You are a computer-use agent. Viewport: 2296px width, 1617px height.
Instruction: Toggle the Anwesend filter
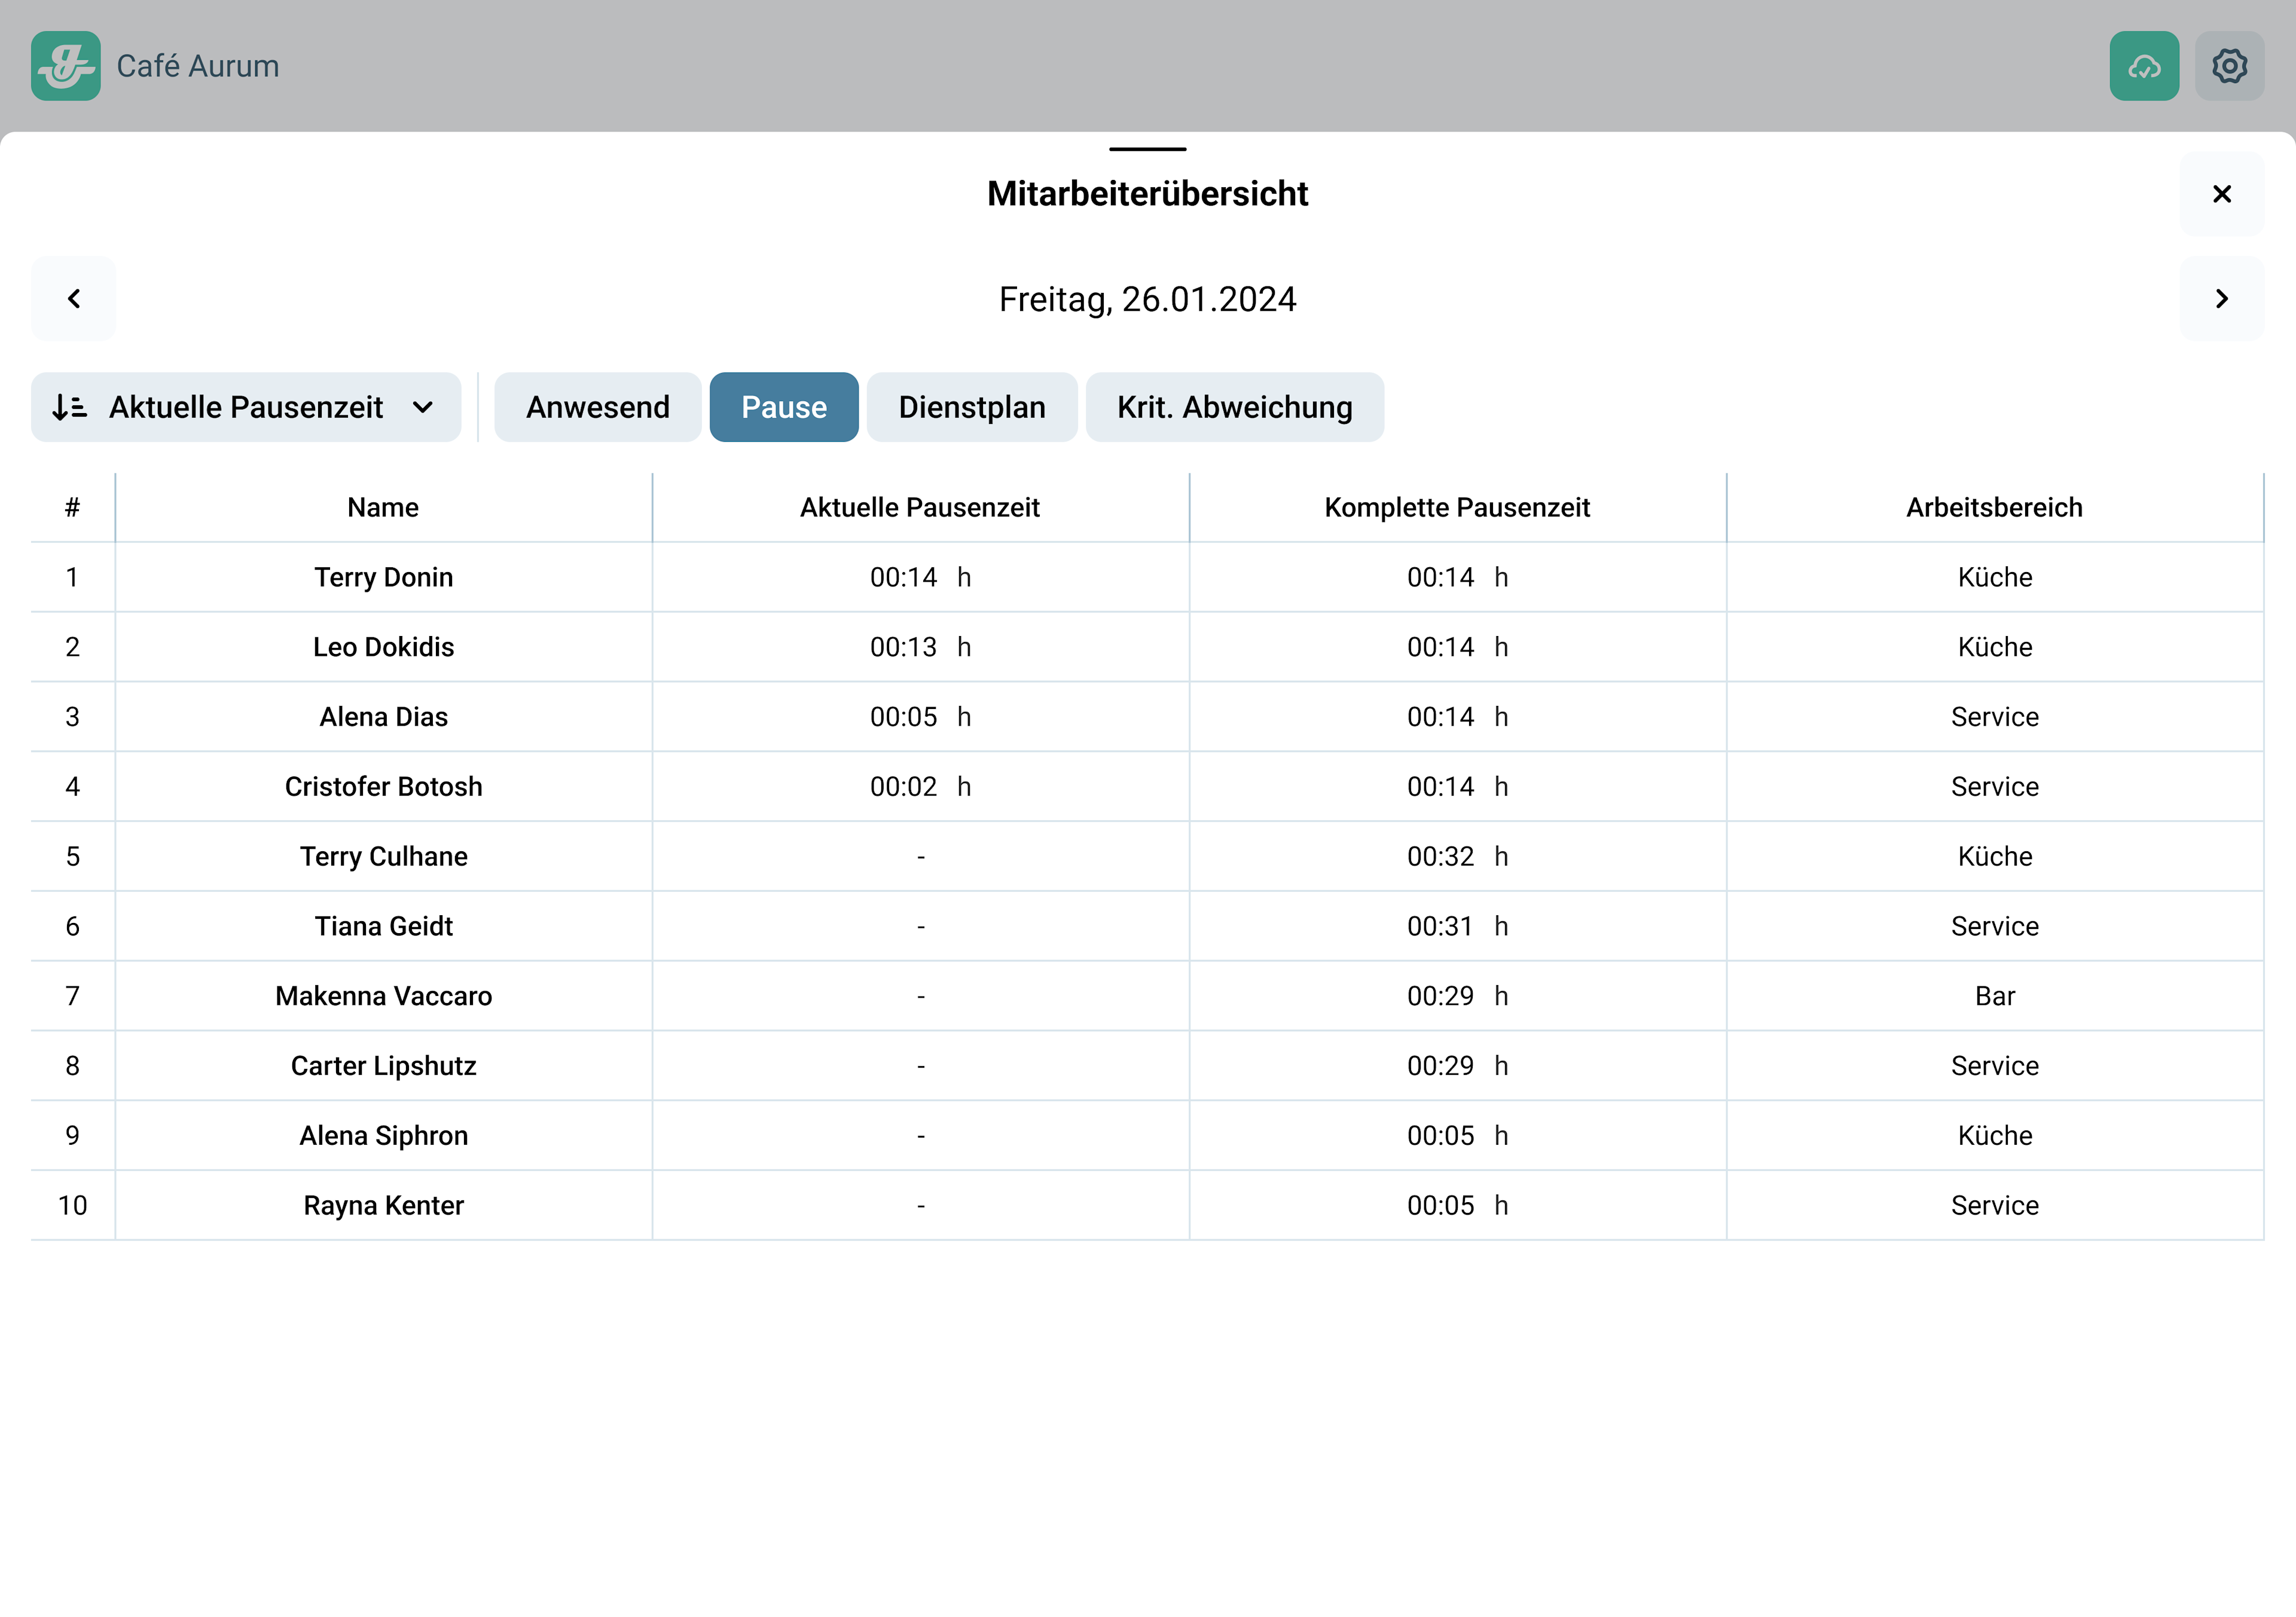[x=597, y=407]
